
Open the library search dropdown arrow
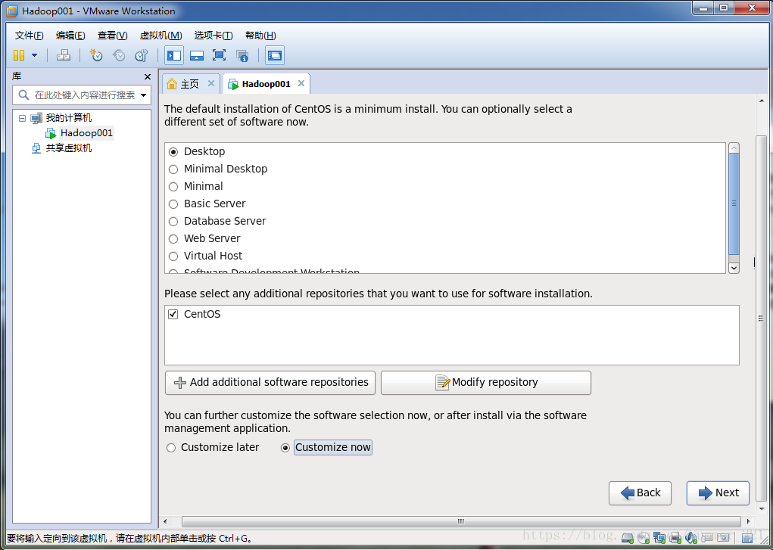143,95
